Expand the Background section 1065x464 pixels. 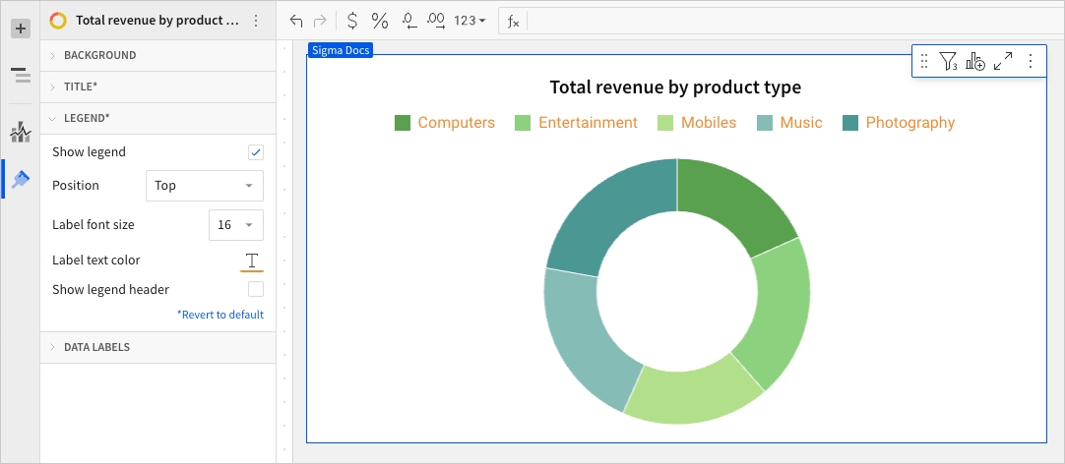pyautogui.click(x=99, y=55)
